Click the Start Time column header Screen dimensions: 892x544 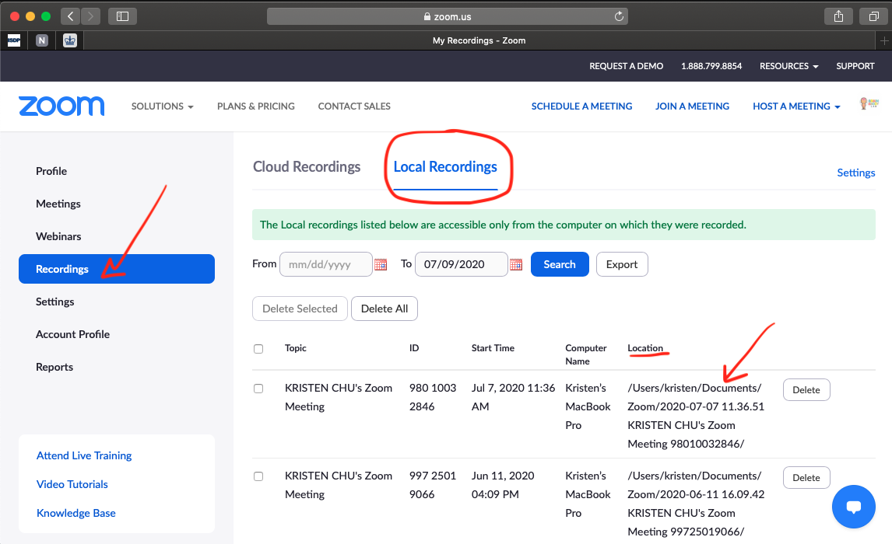tap(493, 348)
